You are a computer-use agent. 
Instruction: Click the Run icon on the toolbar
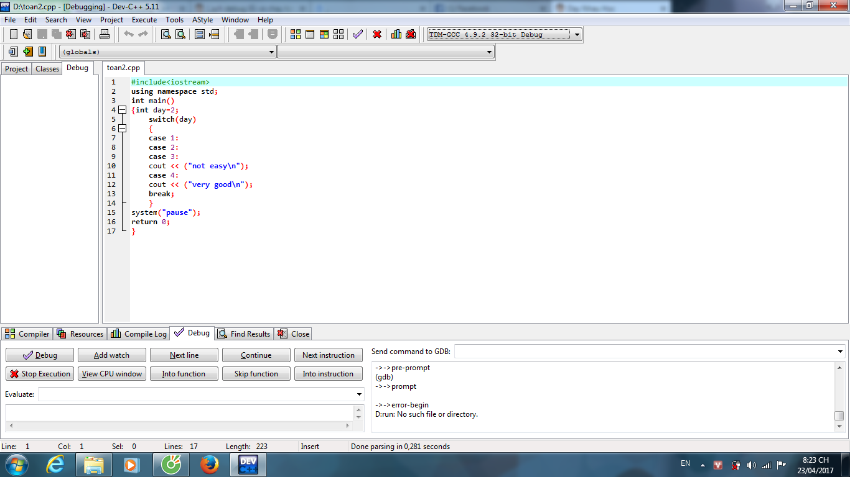point(310,34)
